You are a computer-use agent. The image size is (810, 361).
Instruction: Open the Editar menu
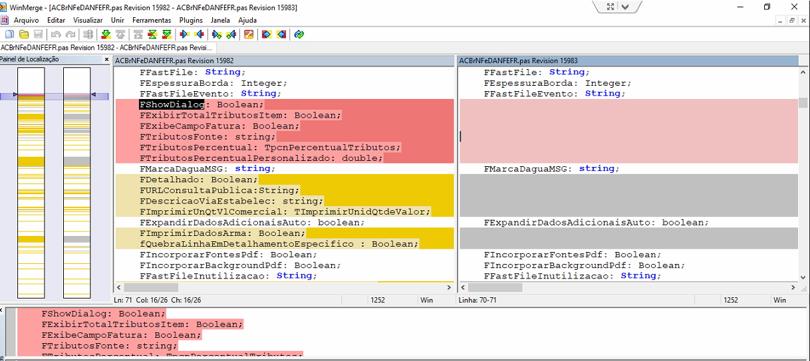coord(57,21)
